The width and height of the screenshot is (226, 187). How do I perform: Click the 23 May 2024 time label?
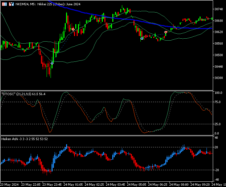click(9, 185)
